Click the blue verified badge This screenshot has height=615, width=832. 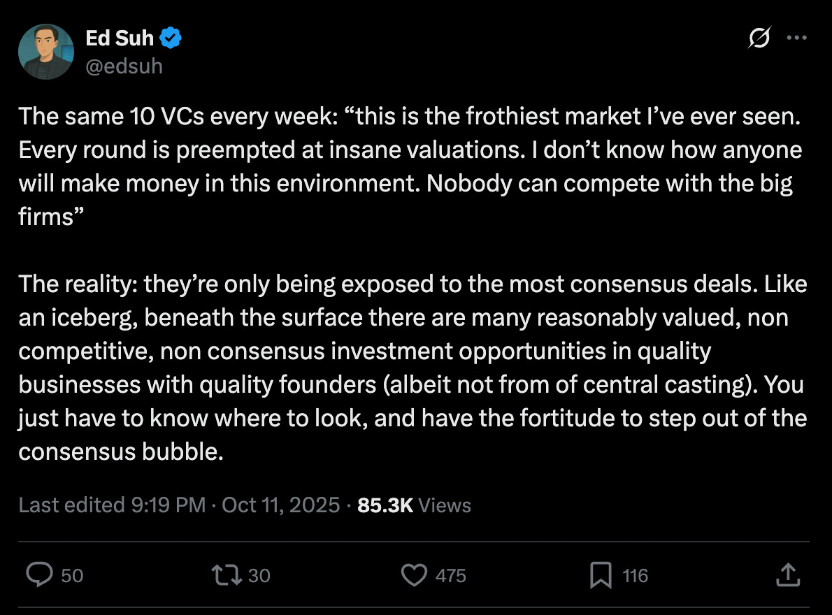pyautogui.click(x=171, y=38)
